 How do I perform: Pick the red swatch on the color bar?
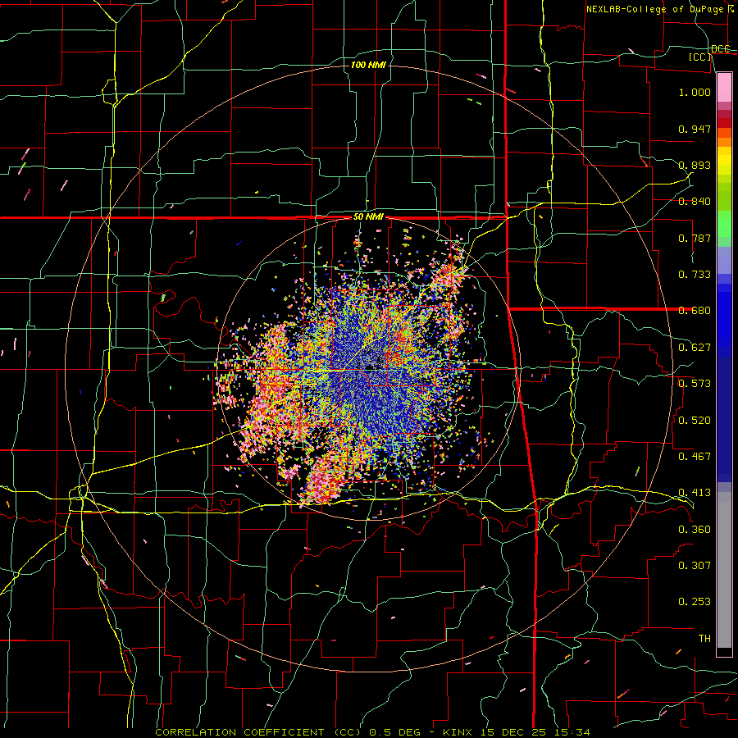point(724,123)
